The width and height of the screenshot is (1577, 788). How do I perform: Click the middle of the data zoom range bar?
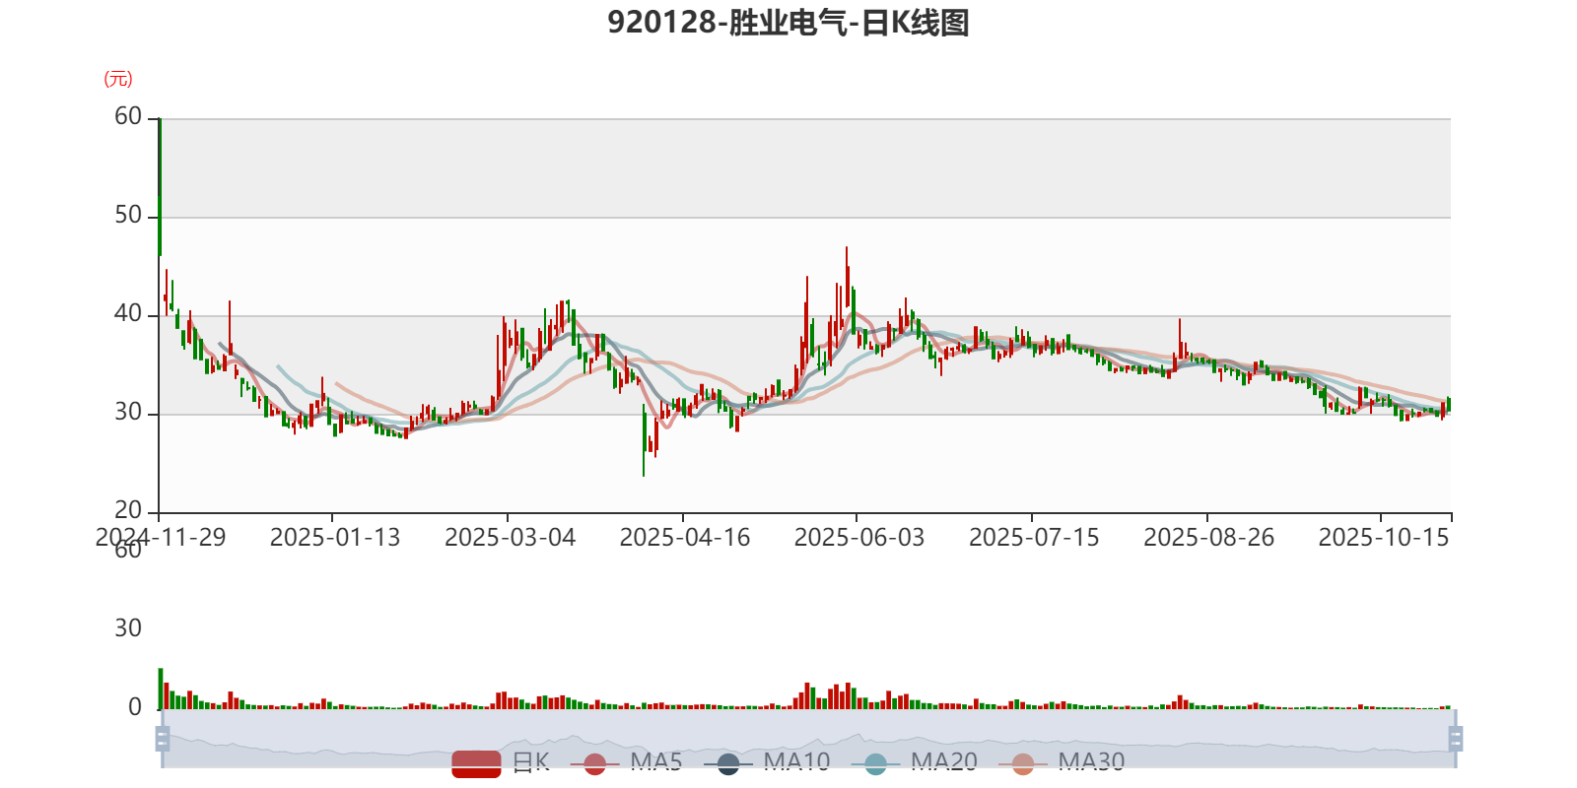[x=808, y=739]
